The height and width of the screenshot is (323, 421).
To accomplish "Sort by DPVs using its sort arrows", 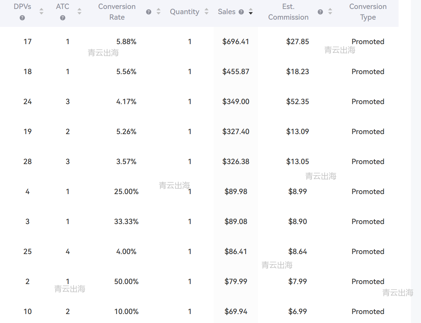I will click(41, 11).
